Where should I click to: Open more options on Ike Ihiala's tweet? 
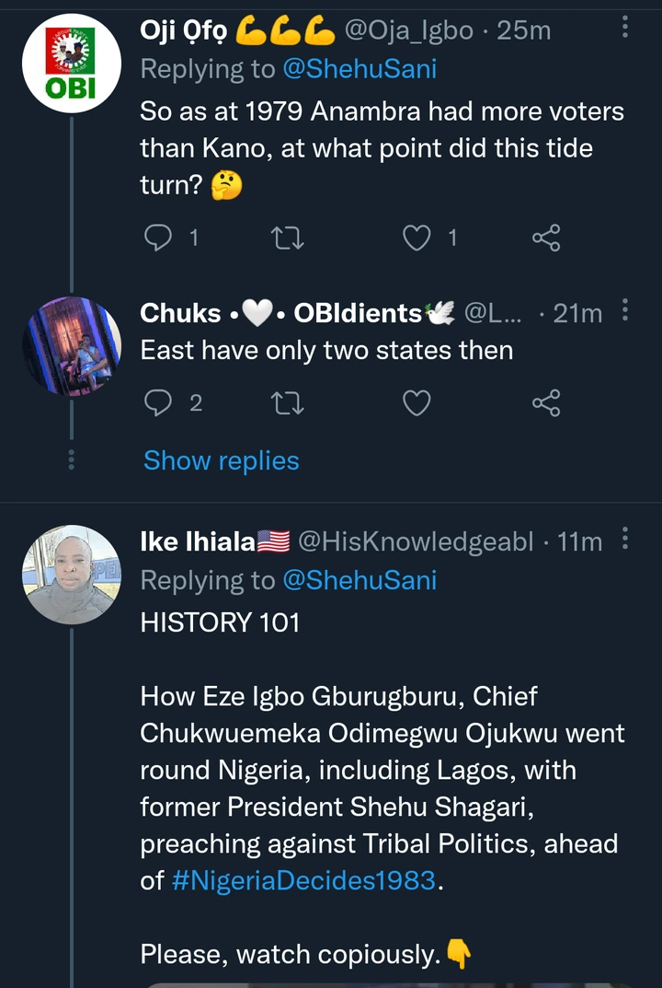coord(626,539)
